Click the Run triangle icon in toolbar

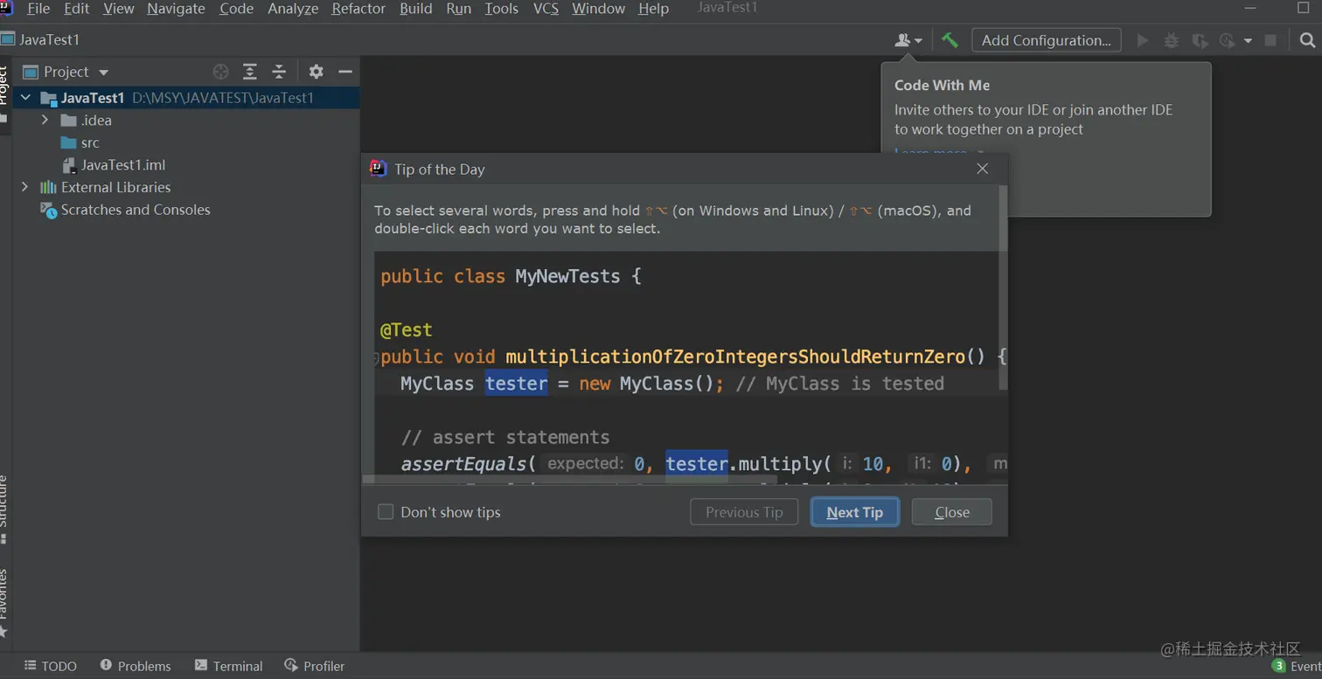click(1142, 40)
